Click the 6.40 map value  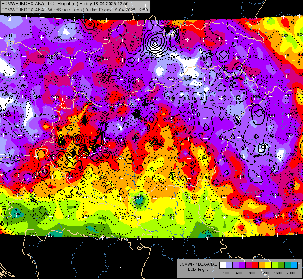point(8,55)
